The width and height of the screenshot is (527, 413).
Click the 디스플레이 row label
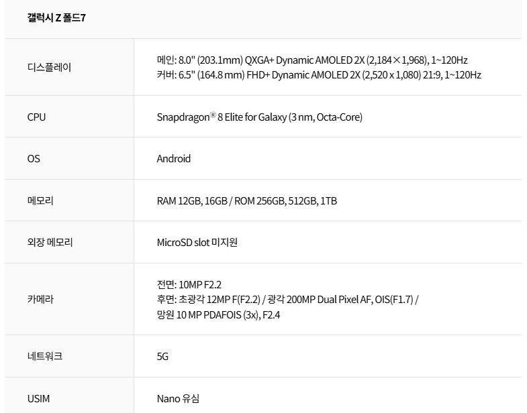(49, 67)
